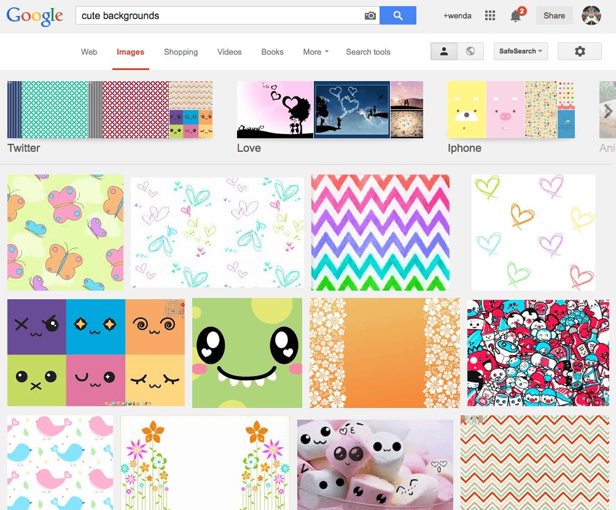Open the Love category label
This screenshot has width=616, height=510.
tap(249, 148)
